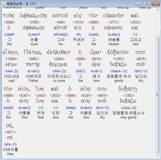
Task: Click the Korean gloss 하늘을
Action: point(114,40)
